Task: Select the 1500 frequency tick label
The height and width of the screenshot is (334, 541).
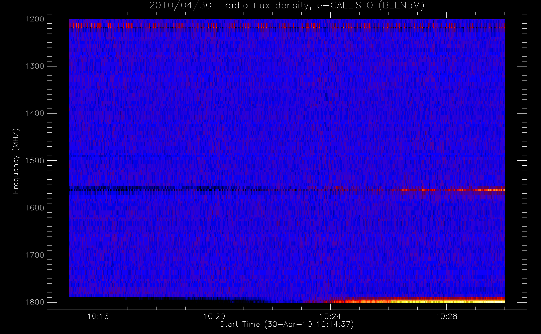Action: (35, 161)
